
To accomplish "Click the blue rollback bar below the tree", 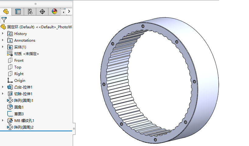I will click(x=36, y=131).
